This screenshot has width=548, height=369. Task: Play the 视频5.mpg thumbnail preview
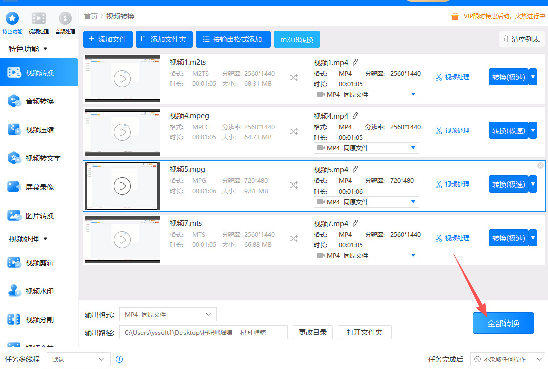tap(122, 186)
